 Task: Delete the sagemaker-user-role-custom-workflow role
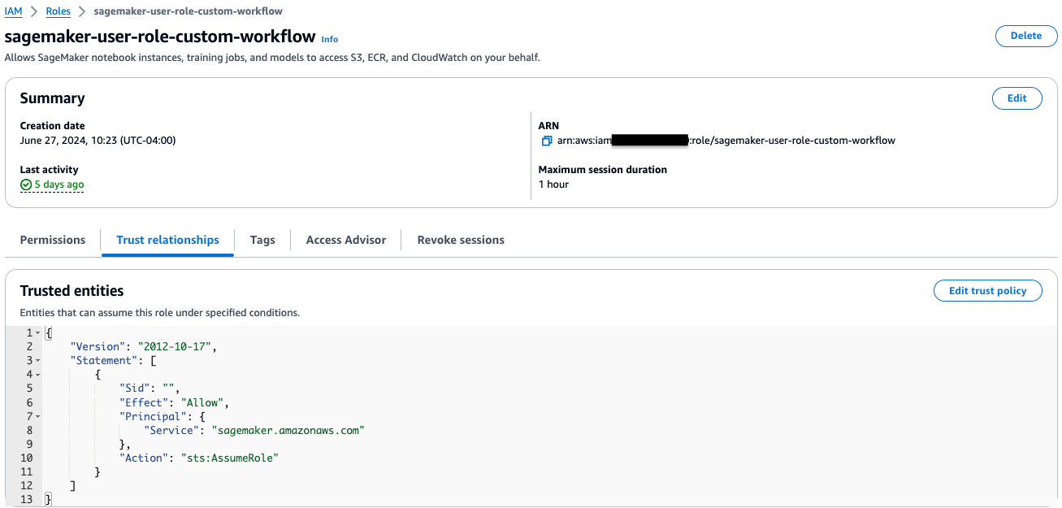pos(1025,36)
